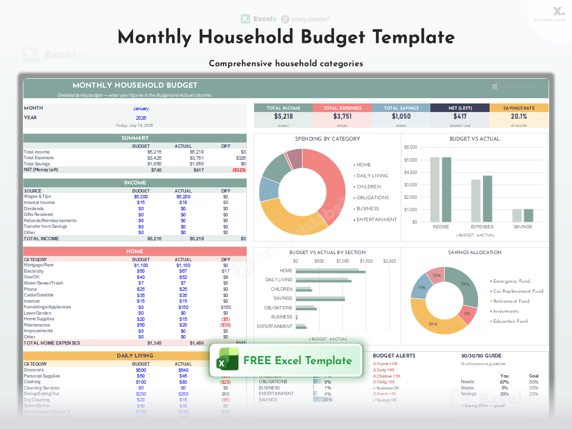
Task: Click the Daily +80 alert warning icon
Action: [x=375, y=370]
